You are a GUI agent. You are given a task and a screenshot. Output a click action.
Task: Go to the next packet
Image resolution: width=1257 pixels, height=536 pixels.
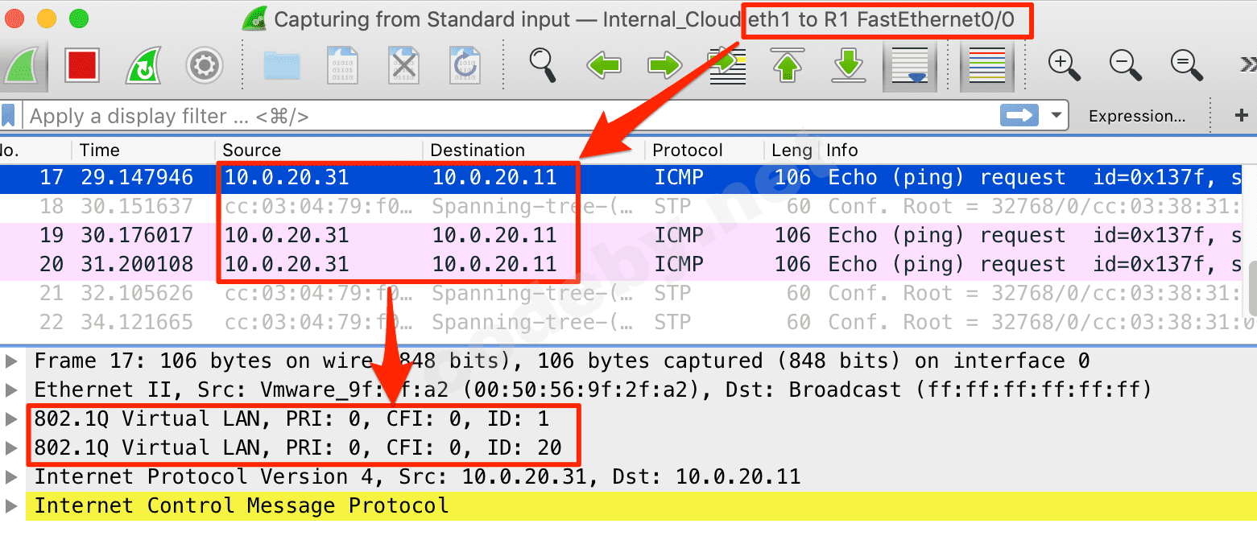point(664,66)
